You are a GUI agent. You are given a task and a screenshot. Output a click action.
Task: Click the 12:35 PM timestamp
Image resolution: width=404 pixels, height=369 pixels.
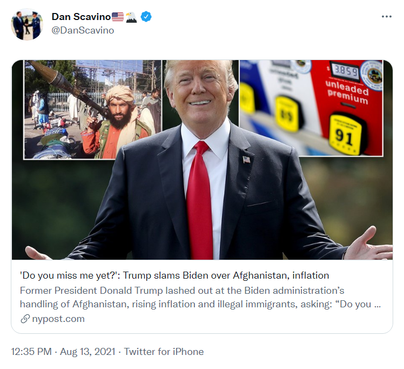(31, 352)
